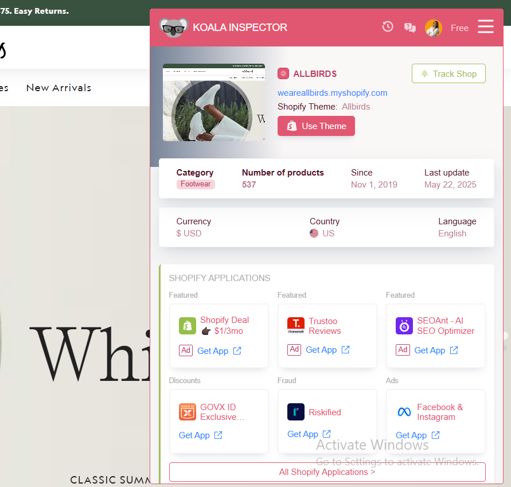Open the history clock icon

388,27
